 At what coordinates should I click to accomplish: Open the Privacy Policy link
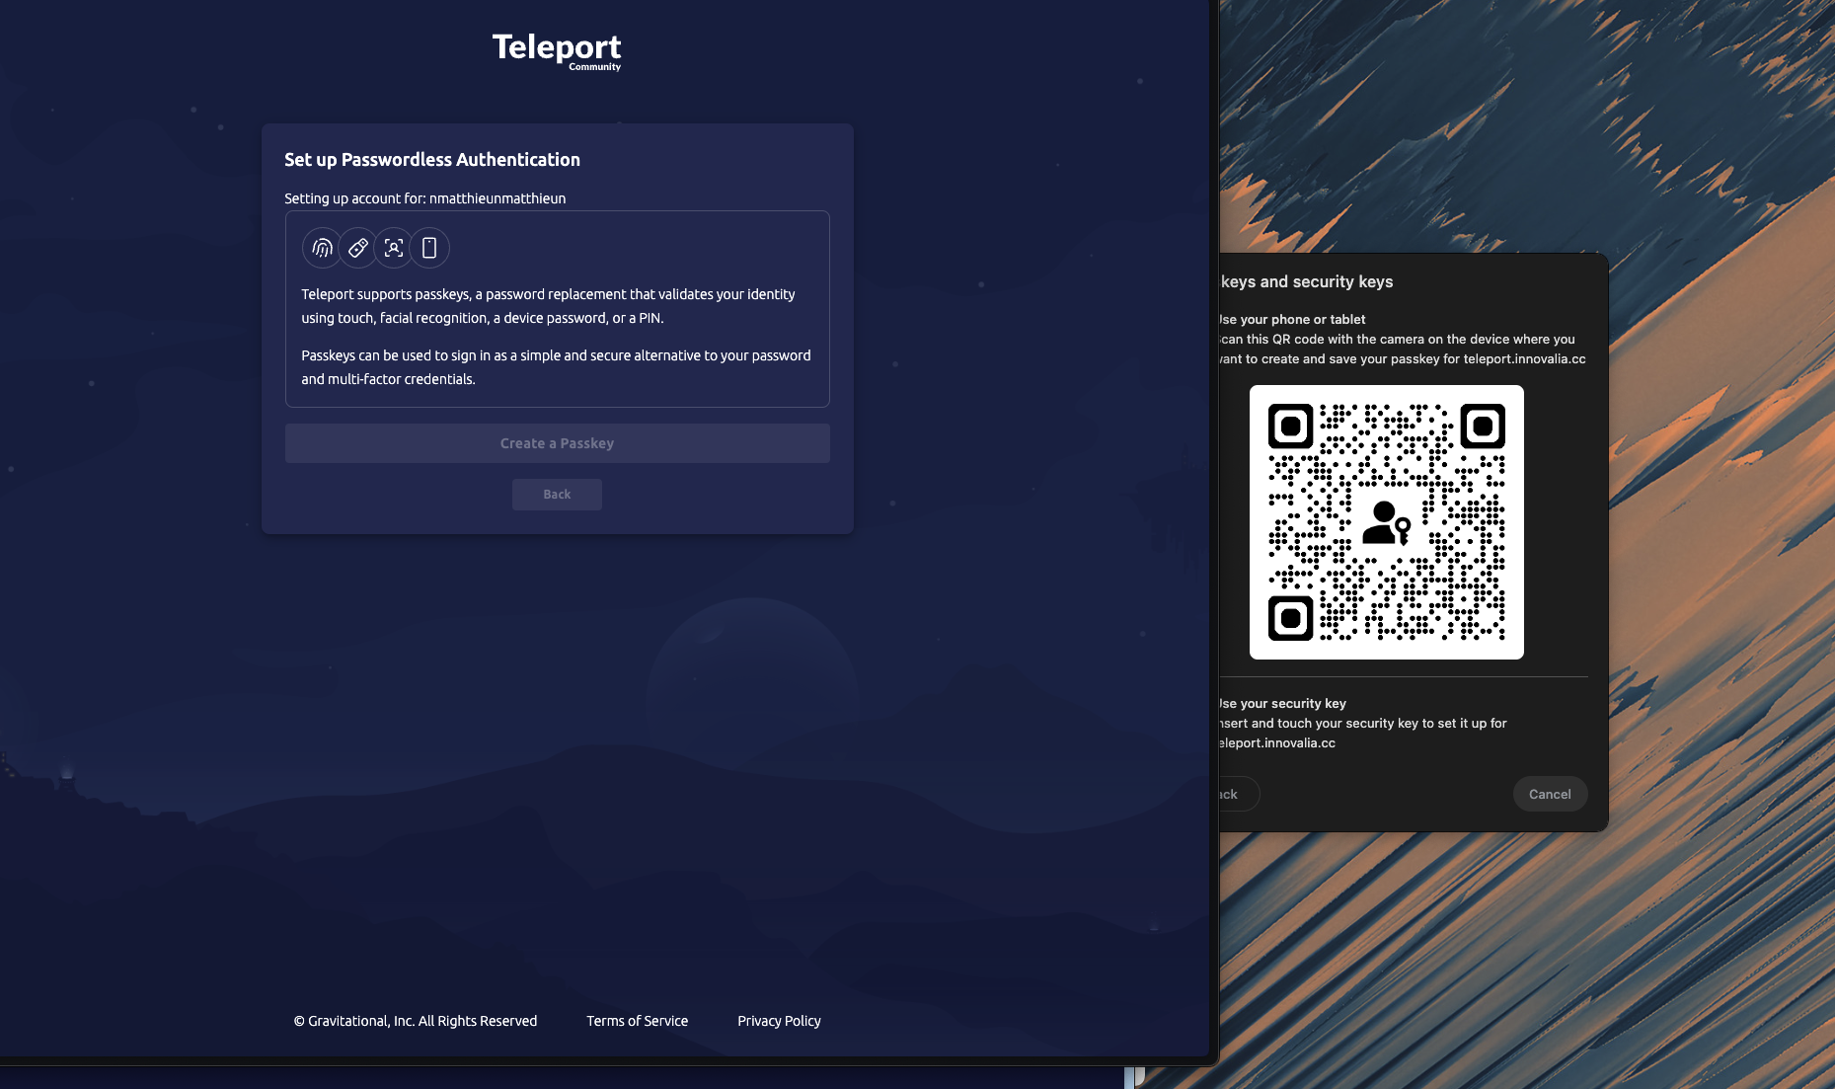click(x=779, y=1020)
